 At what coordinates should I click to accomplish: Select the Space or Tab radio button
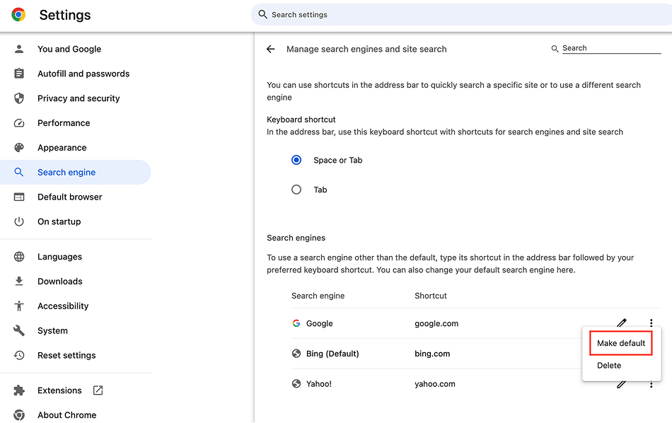tap(296, 160)
